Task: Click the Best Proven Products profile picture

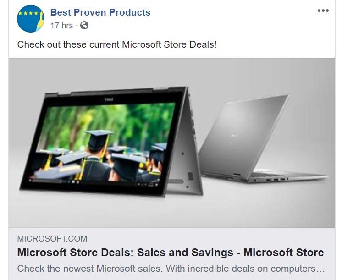Action: 31,19
